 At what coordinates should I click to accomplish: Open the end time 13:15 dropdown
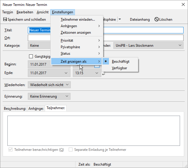pyautogui.click(x=97, y=73)
